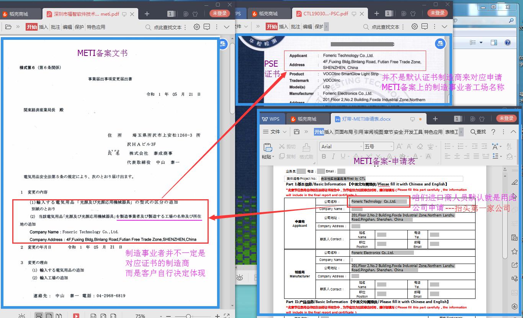Image resolution: width=523 pixels, height=318 pixels.
Task: Open 文件 menu dropdown in docx window
Action: [x=275, y=132]
